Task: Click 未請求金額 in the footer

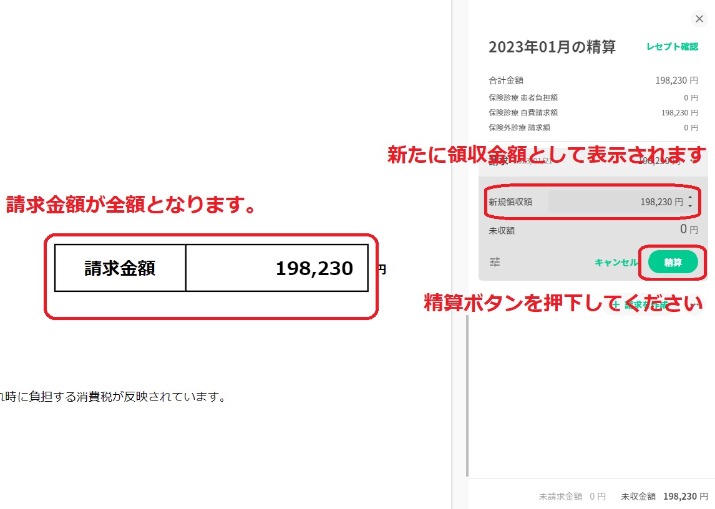Action: coord(572,497)
